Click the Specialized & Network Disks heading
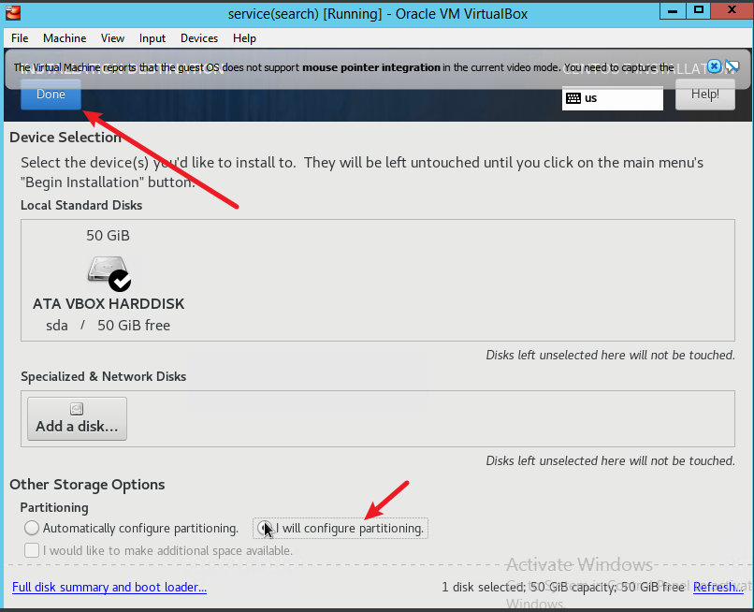Viewport: 754px width, 612px height. tap(104, 376)
